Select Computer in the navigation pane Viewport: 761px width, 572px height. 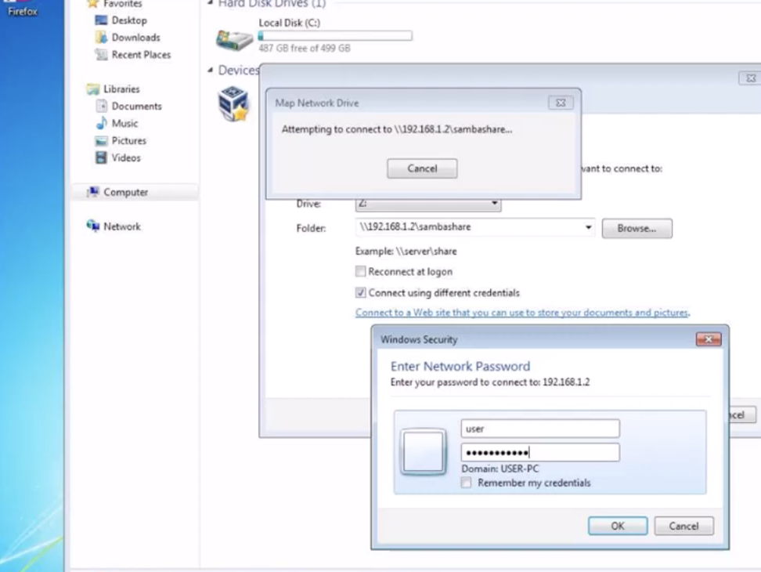(125, 193)
